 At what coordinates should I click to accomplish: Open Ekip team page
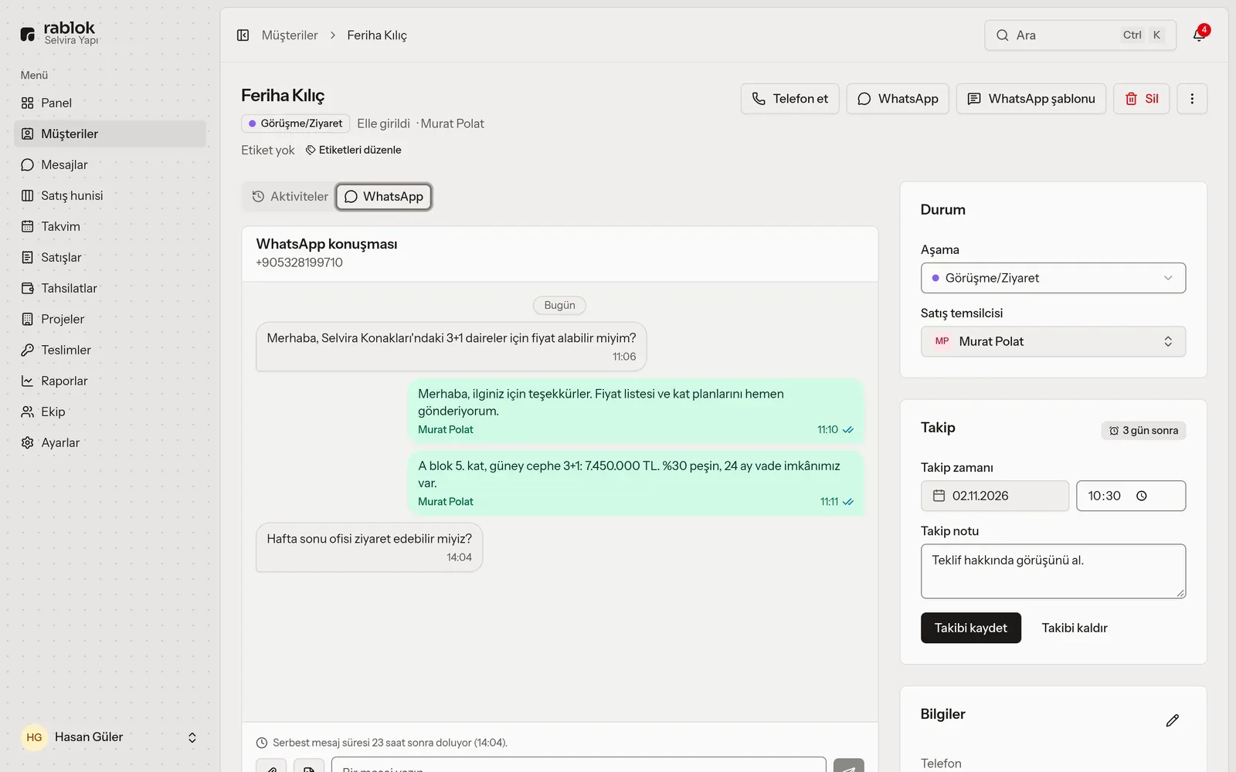(x=110, y=411)
